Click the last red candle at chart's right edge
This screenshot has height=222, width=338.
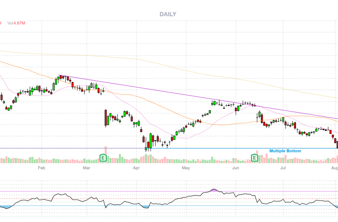(337, 143)
